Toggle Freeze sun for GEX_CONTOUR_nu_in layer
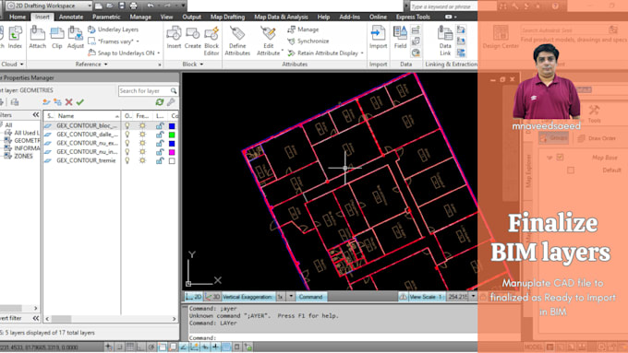Viewport: 628px width, 353px height. [x=142, y=152]
